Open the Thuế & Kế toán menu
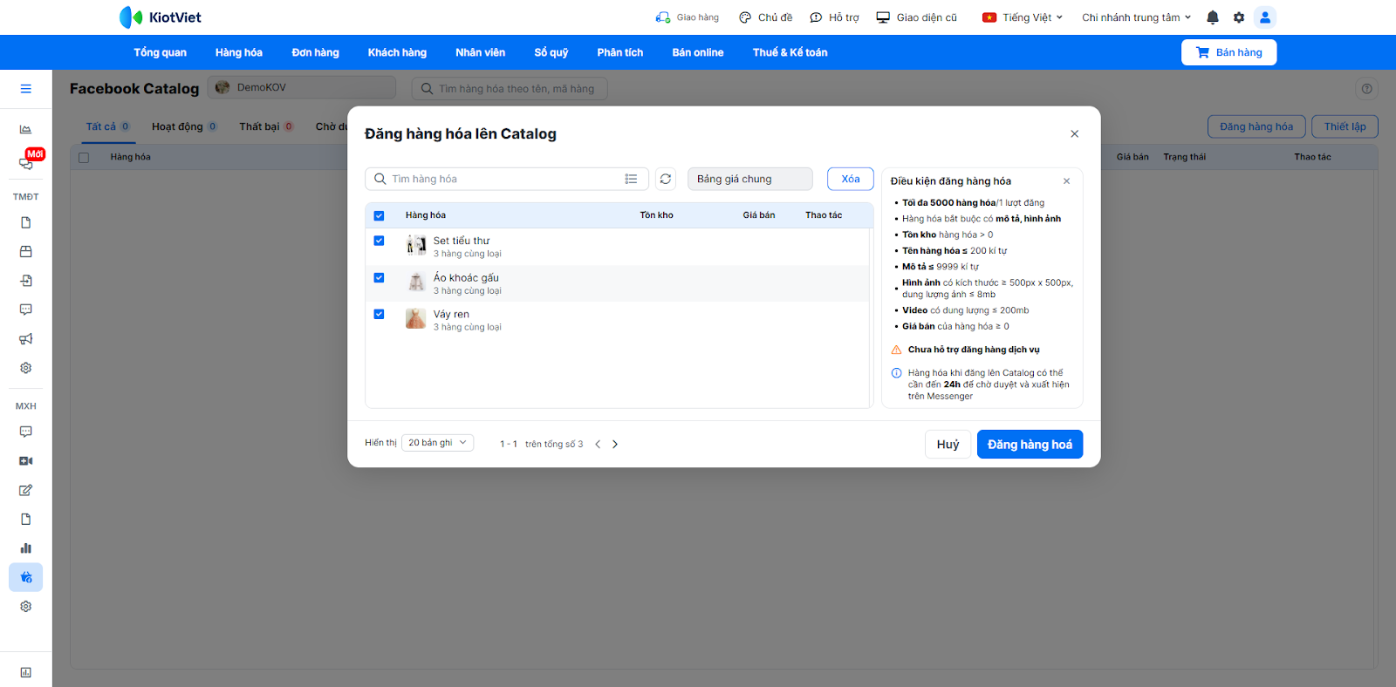 [790, 52]
